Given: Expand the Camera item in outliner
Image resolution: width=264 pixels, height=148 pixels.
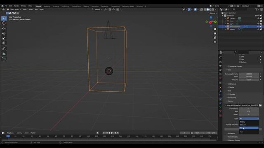Looking at the screenshot, I should [x=225, y=18].
